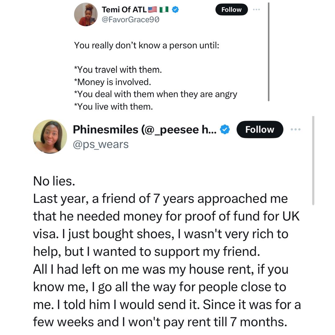The width and height of the screenshot is (335, 335).
Task: Follow Temi Of ATL
Action: pyautogui.click(x=231, y=10)
